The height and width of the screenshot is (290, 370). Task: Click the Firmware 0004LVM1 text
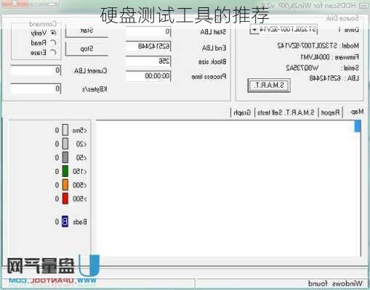330,57
